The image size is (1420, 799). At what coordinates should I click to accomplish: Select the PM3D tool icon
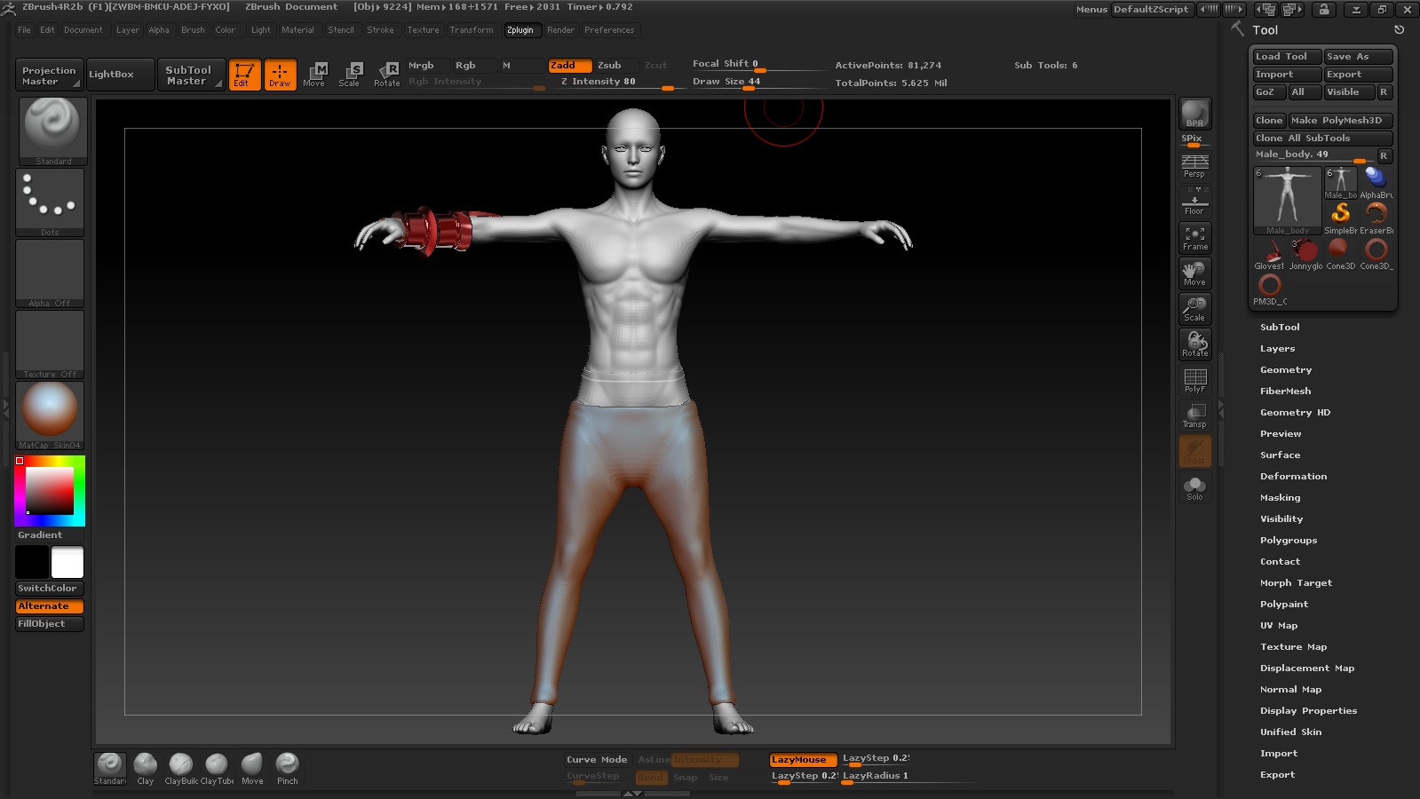pos(1270,289)
